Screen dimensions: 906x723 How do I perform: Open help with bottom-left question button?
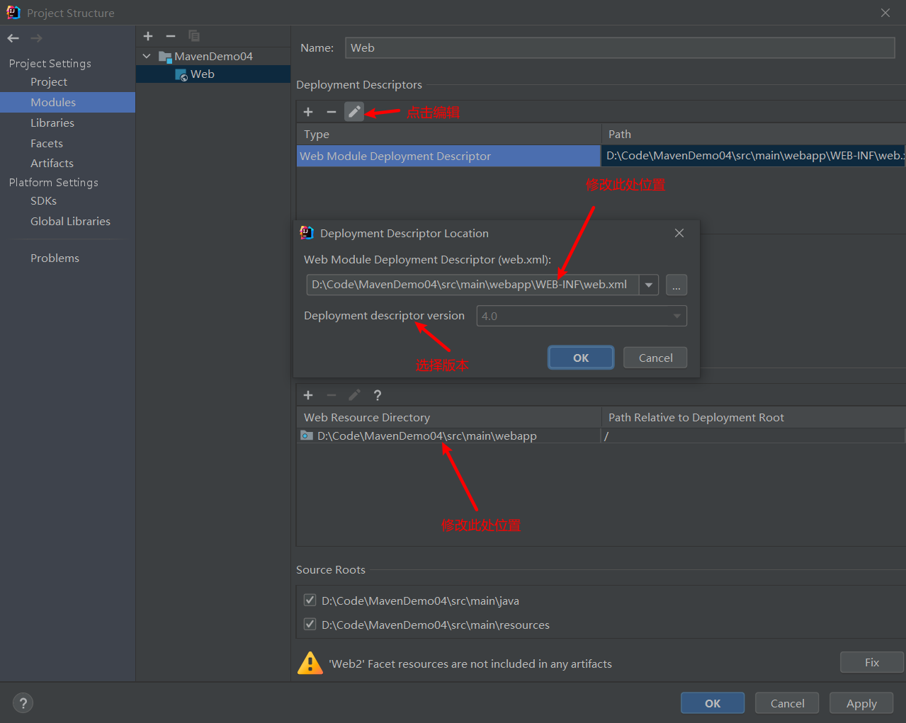point(23,703)
